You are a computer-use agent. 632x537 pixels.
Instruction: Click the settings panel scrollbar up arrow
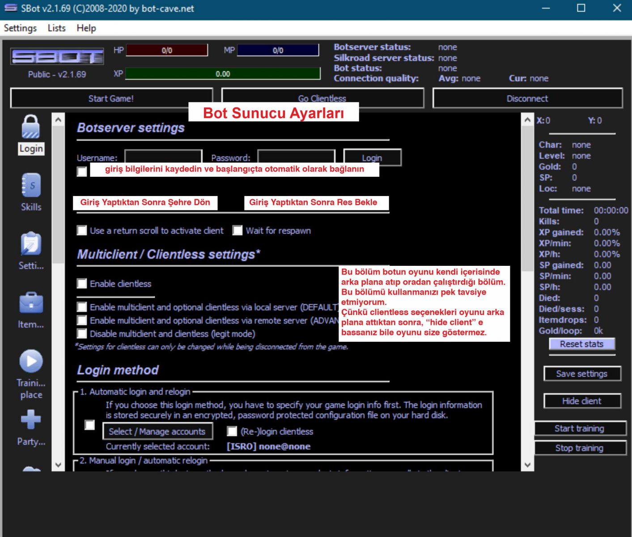pos(528,120)
